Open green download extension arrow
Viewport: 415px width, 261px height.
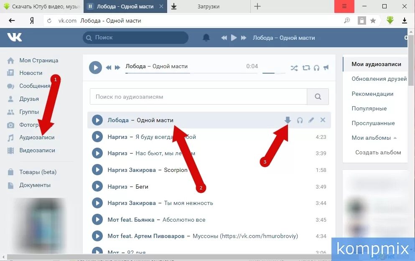(x=390, y=20)
